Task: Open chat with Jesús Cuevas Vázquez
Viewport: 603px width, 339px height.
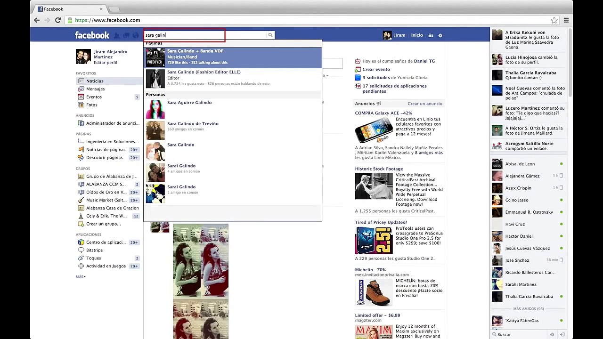Action: coord(528,248)
